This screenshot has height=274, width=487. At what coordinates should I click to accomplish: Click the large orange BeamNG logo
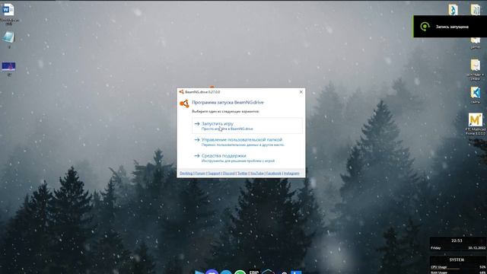click(x=184, y=104)
